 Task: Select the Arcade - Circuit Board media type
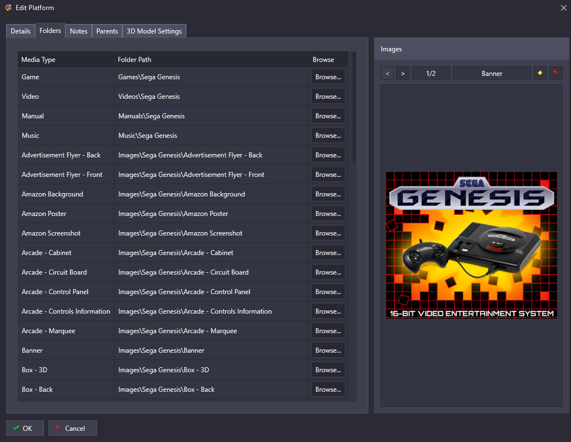click(66, 272)
